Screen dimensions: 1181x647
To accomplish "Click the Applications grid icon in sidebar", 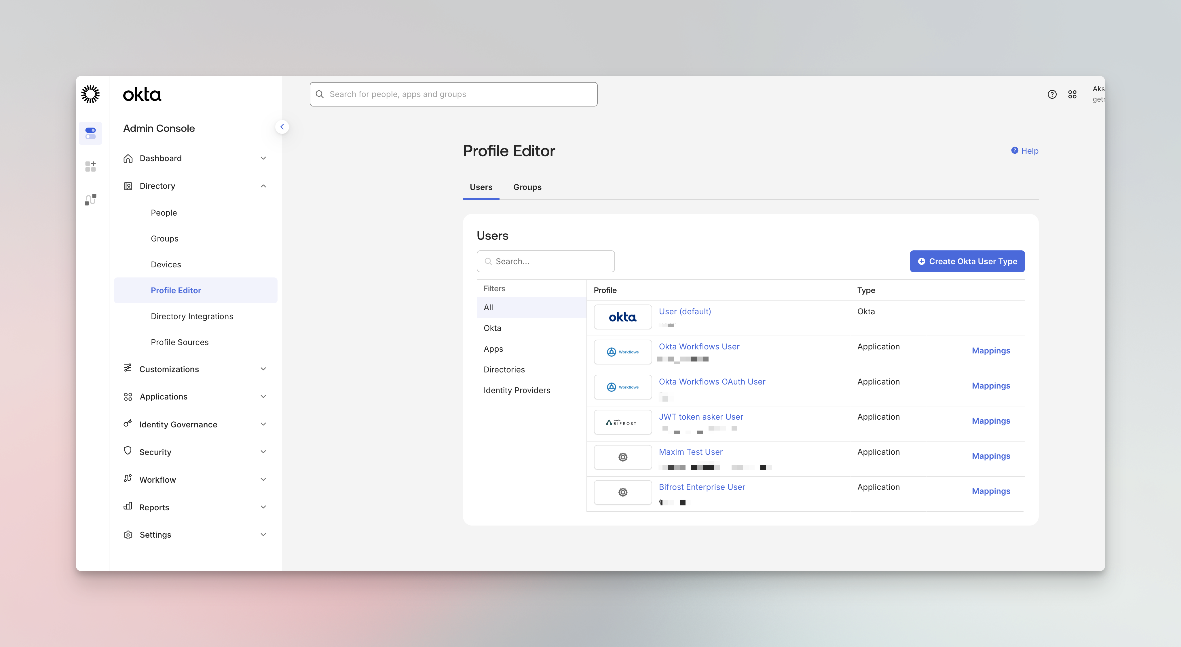I will coord(128,397).
